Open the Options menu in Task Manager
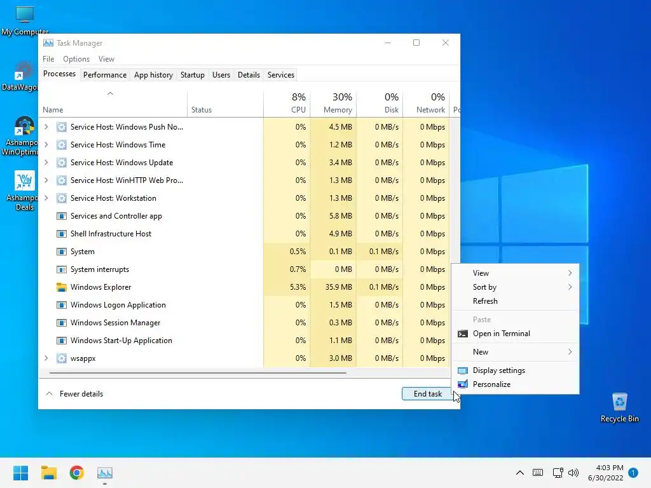 coord(76,59)
